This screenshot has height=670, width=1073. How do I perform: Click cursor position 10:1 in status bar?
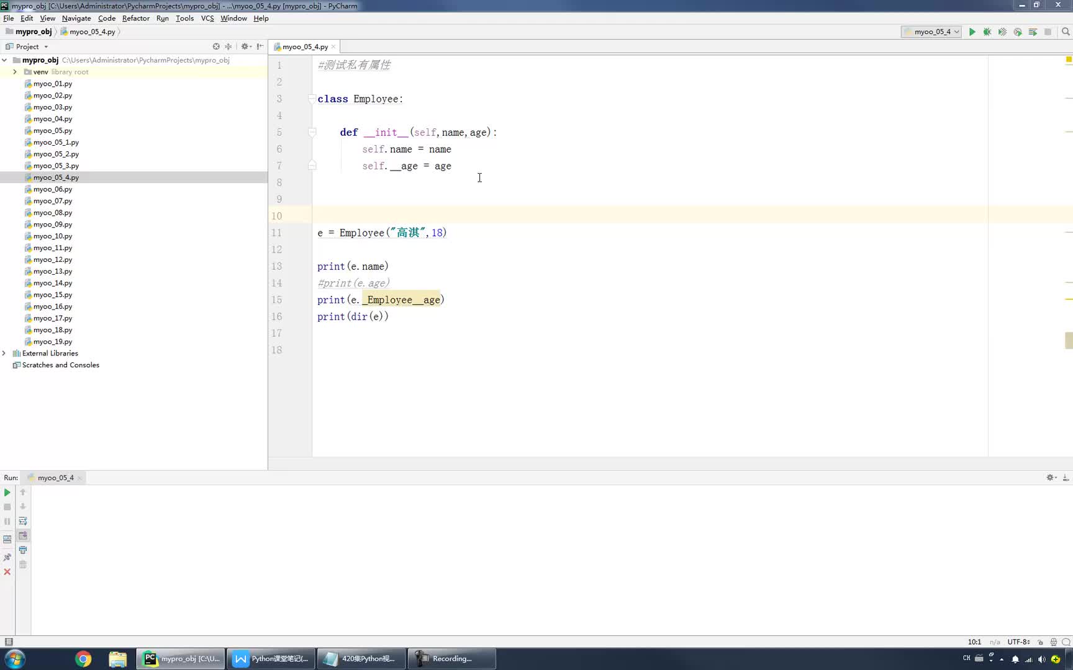[974, 642]
